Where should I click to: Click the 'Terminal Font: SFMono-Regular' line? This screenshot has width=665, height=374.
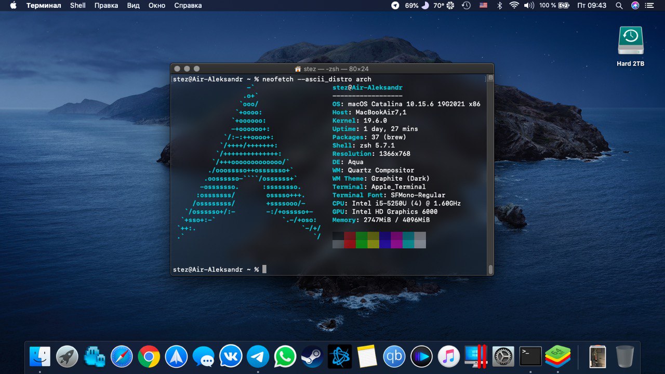[389, 195]
